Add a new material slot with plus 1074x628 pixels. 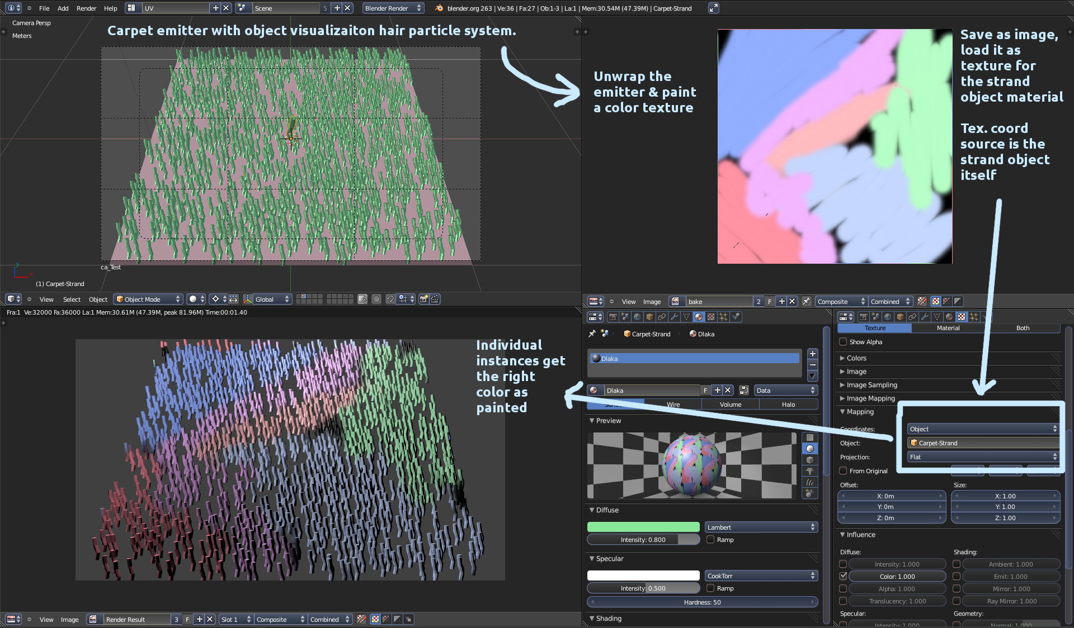(813, 354)
